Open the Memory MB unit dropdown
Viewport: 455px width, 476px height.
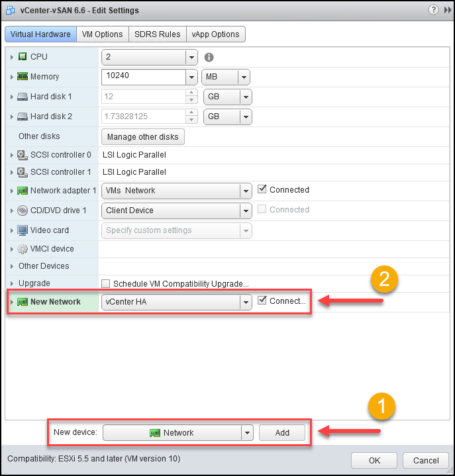[244, 77]
